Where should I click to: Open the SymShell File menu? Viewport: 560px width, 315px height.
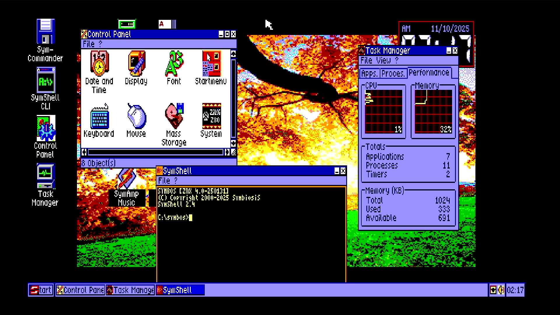click(164, 181)
